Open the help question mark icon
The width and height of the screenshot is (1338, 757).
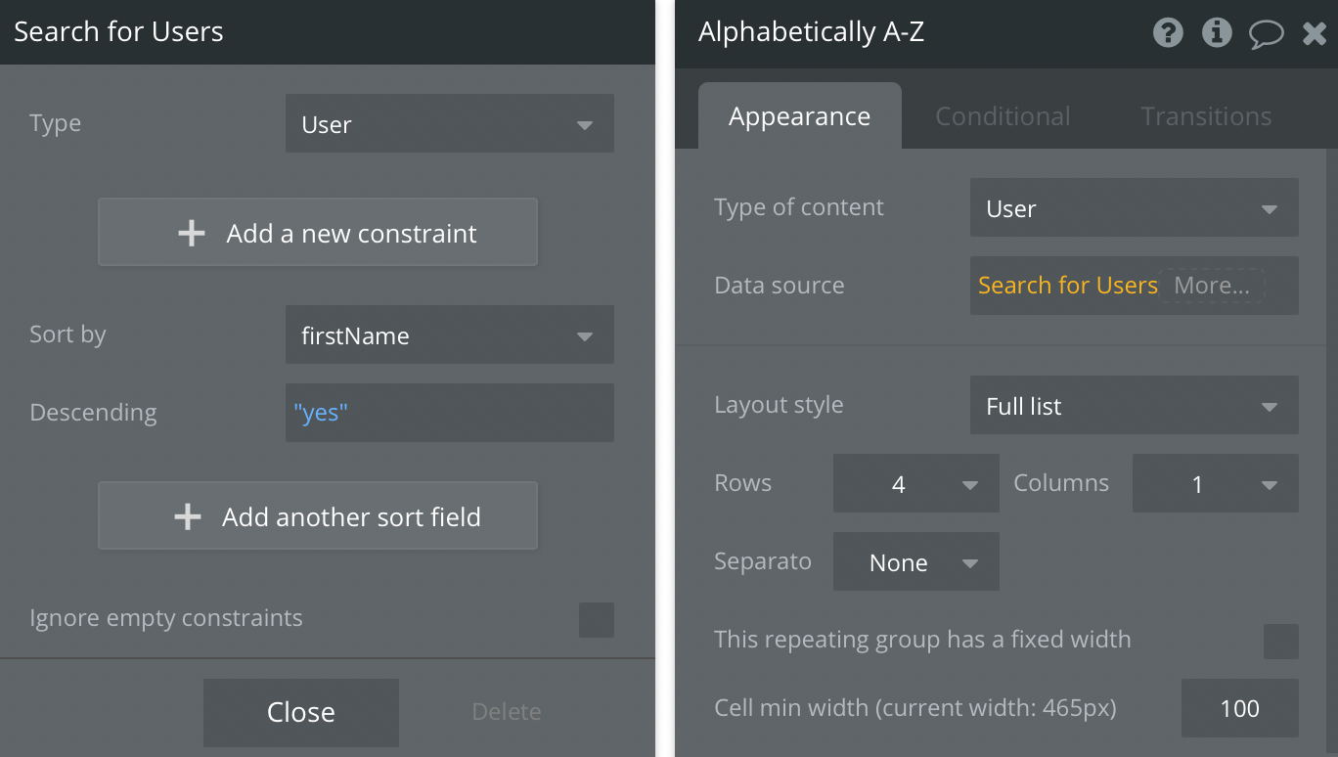coord(1168,32)
